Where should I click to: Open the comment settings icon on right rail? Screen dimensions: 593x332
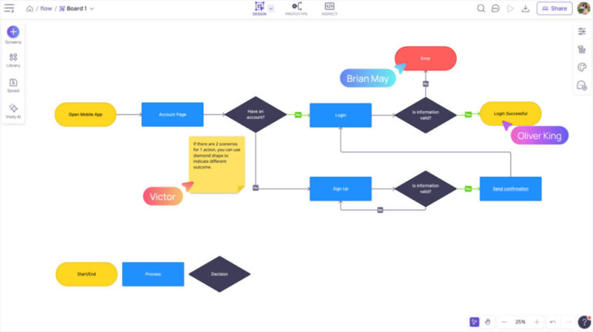click(582, 86)
